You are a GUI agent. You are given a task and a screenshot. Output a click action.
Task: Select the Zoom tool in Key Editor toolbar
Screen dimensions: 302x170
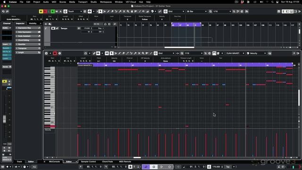click(x=143, y=53)
